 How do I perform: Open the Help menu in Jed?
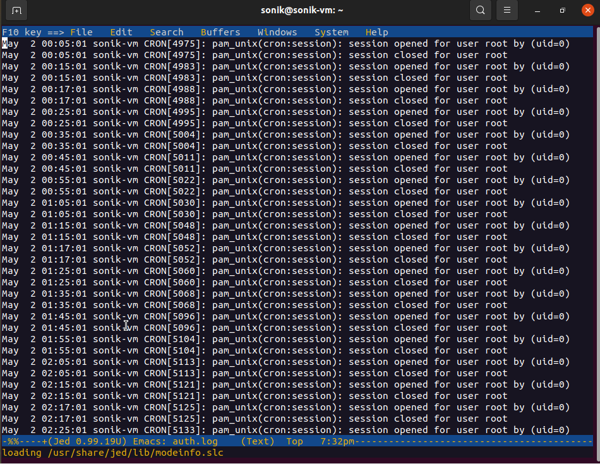pyautogui.click(x=376, y=32)
